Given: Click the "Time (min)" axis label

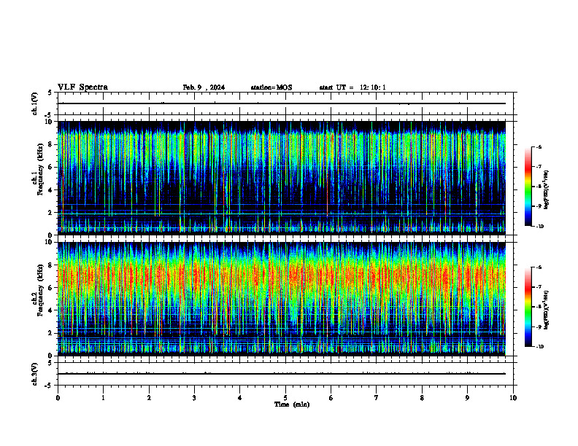Looking at the screenshot, I should tap(292, 404).
